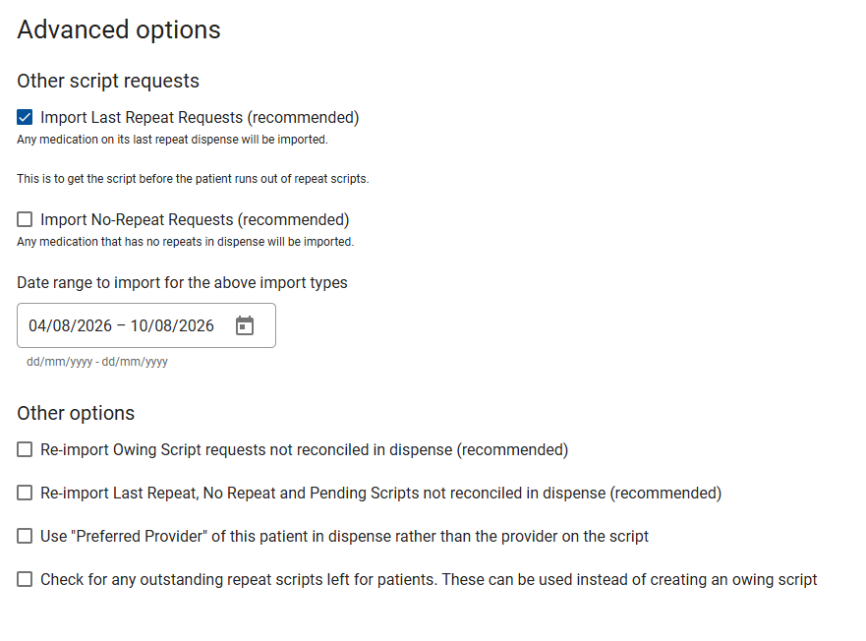Click the dd/mm/yyyy format hint text
The image size is (866, 641).
[x=97, y=362]
